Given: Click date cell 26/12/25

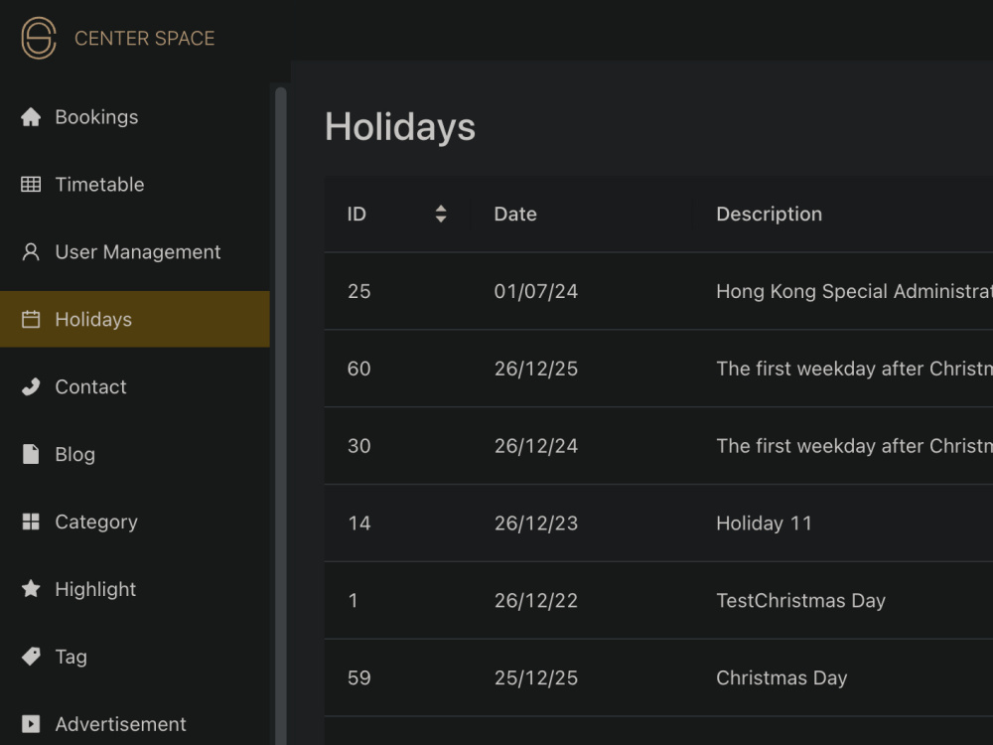Looking at the screenshot, I should click(x=536, y=369).
